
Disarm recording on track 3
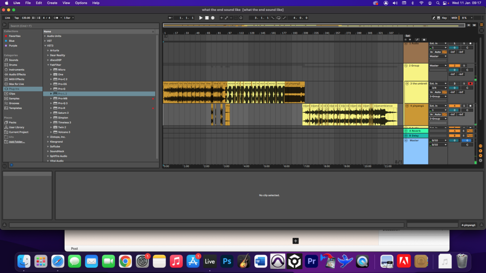[x=470, y=83]
